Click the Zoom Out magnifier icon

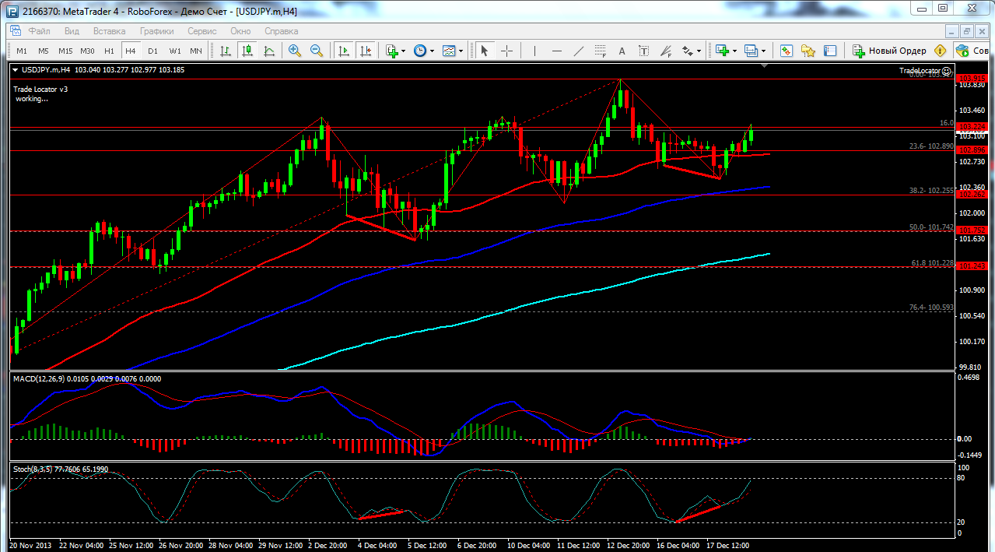coord(317,51)
